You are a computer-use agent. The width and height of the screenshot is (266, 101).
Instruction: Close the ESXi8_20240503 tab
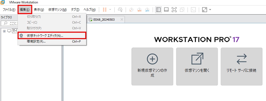pos(122,19)
